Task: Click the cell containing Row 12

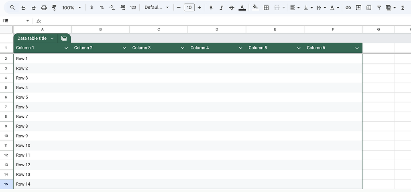Action: pos(43,165)
